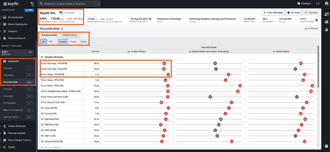Screen dimensions: 330x152
Task: Open the Dividend snapshot
Action: (18, 89)
